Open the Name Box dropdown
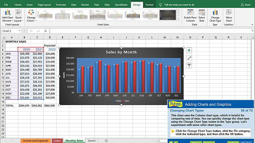 click(19, 31)
